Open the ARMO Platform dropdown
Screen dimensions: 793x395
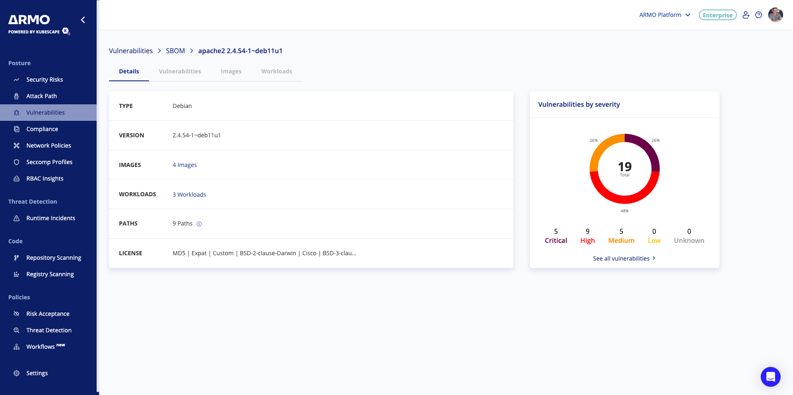[665, 15]
